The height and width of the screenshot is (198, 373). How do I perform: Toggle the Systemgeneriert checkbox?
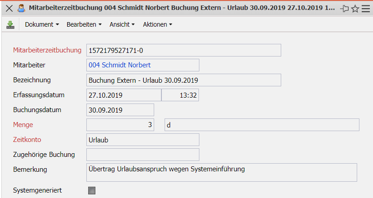click(92, 191)
